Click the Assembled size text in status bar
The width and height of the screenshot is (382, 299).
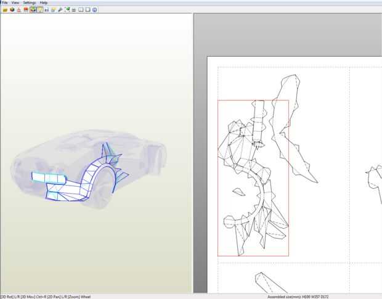298,297
